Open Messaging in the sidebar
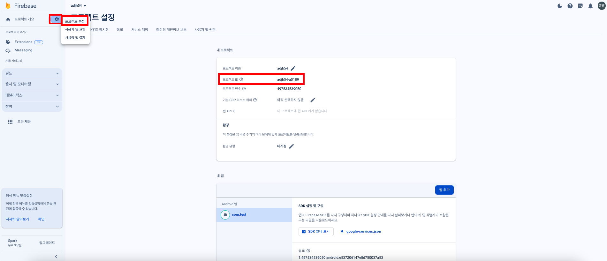Image resolution: width=607 pixels, height=261 pixels. click(x=23, y=50)
